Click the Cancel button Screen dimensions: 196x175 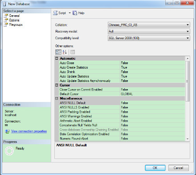pyautogui.click(x=179, y=168)
